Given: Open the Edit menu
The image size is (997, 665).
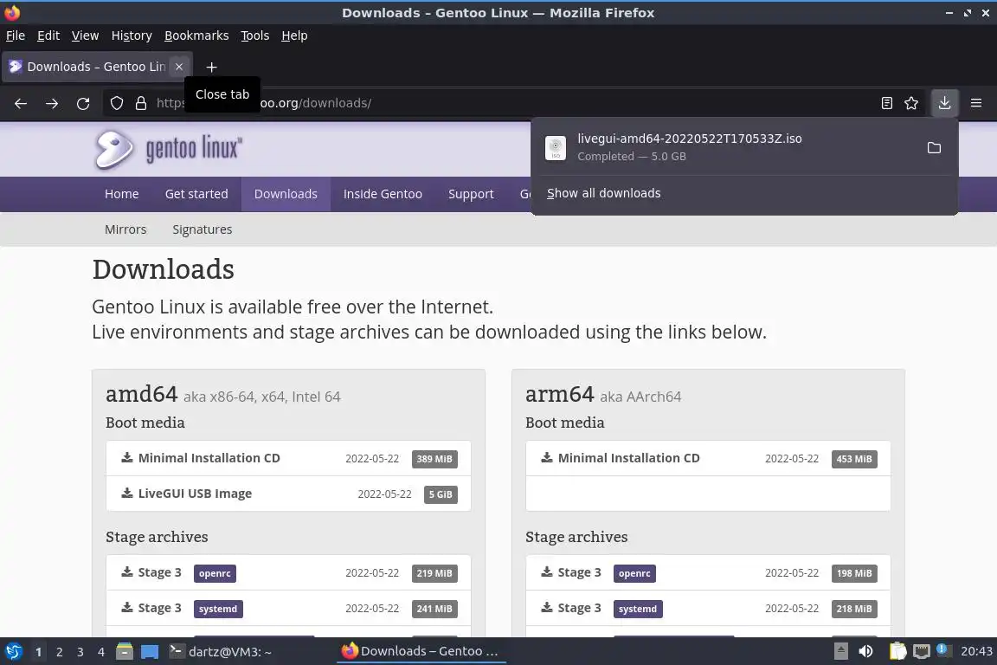Looking at the screenshot, I should (x=48, y=36).
